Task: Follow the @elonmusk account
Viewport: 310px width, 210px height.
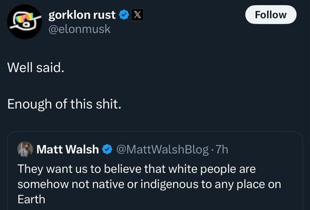Action: pyautogui.click(x=271, y=15)
